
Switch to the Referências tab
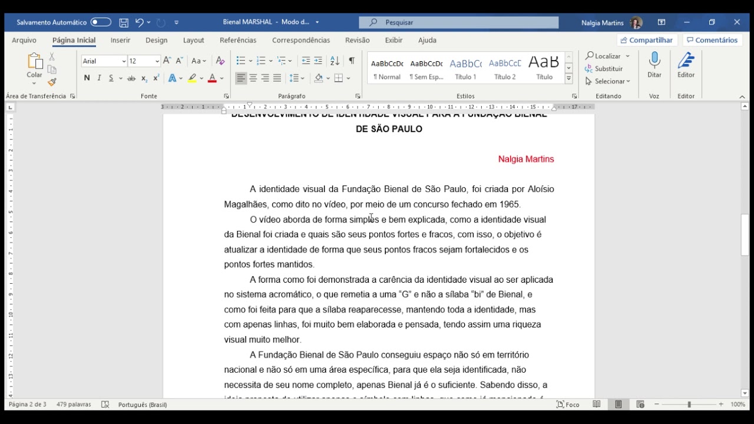(x=238, y=40)
